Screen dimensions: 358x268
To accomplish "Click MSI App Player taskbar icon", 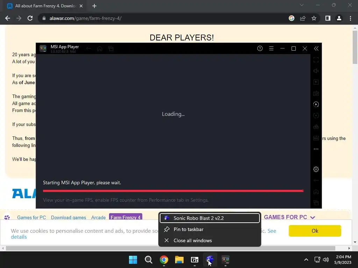I will point(225,260).
